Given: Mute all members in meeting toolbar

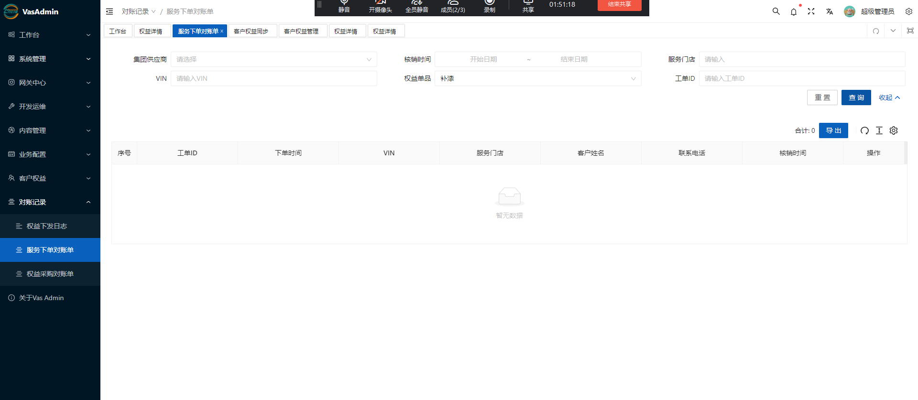Looking at the screenshot, I should click(x=417, y=6).
